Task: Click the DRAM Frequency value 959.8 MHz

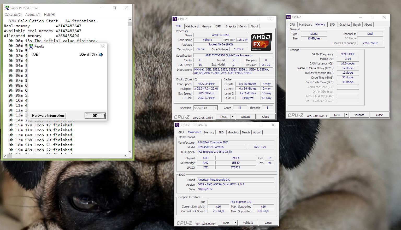Action: [348, 54]
